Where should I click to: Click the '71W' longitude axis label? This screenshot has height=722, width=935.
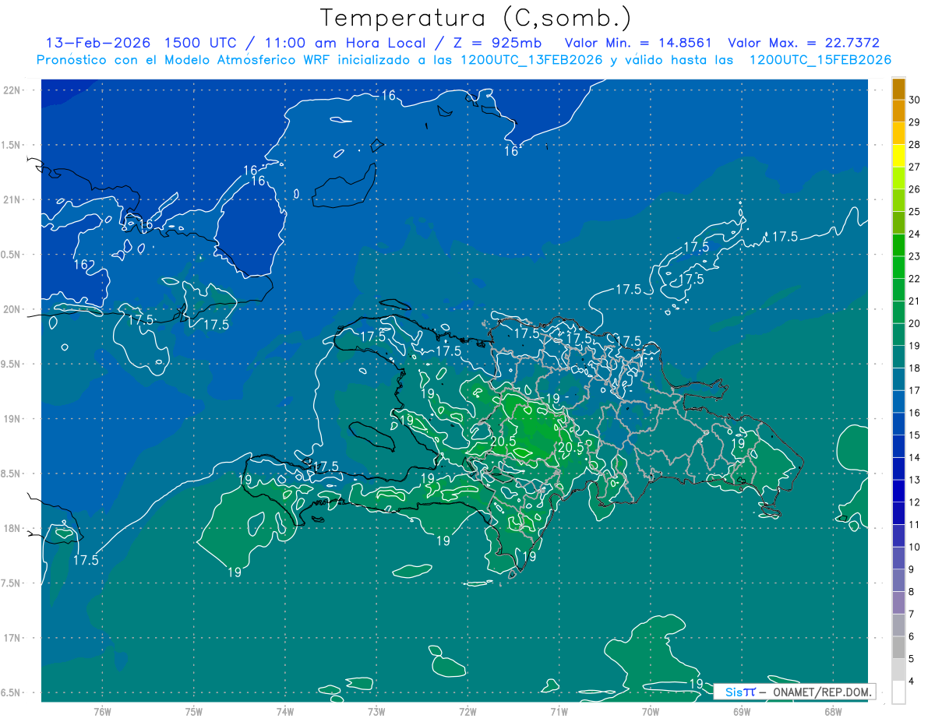(x=559, y=712)
